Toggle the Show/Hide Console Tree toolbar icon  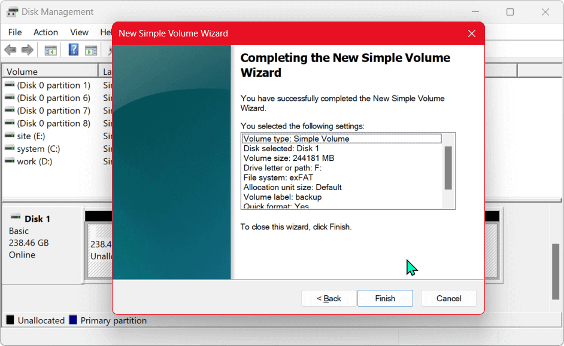tap(50, 50)
